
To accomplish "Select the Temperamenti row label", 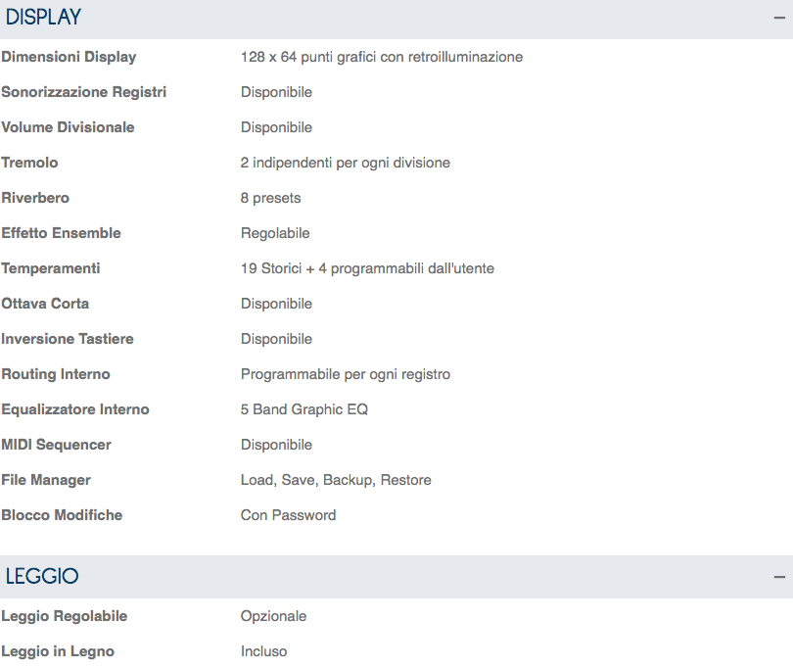I will 51,268.
